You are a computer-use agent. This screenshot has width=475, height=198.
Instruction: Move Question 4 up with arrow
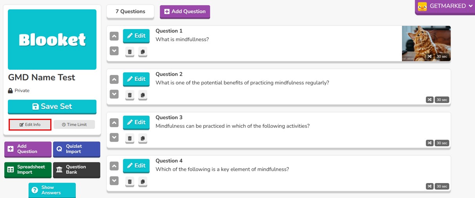pyautogui.click(x=114, y=166)
